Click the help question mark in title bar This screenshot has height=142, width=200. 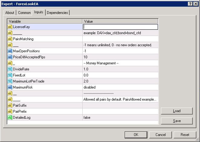190,4
